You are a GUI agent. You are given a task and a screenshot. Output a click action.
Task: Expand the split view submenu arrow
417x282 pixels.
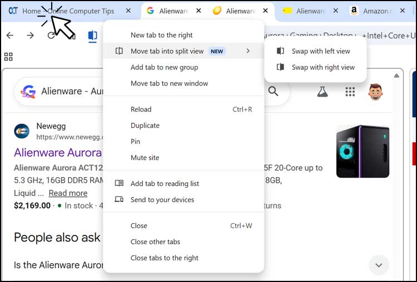[248, 51]
